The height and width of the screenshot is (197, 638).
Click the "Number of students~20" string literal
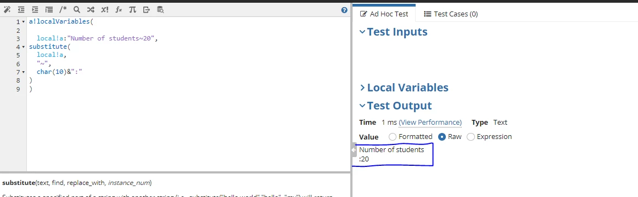click(111, 39)
